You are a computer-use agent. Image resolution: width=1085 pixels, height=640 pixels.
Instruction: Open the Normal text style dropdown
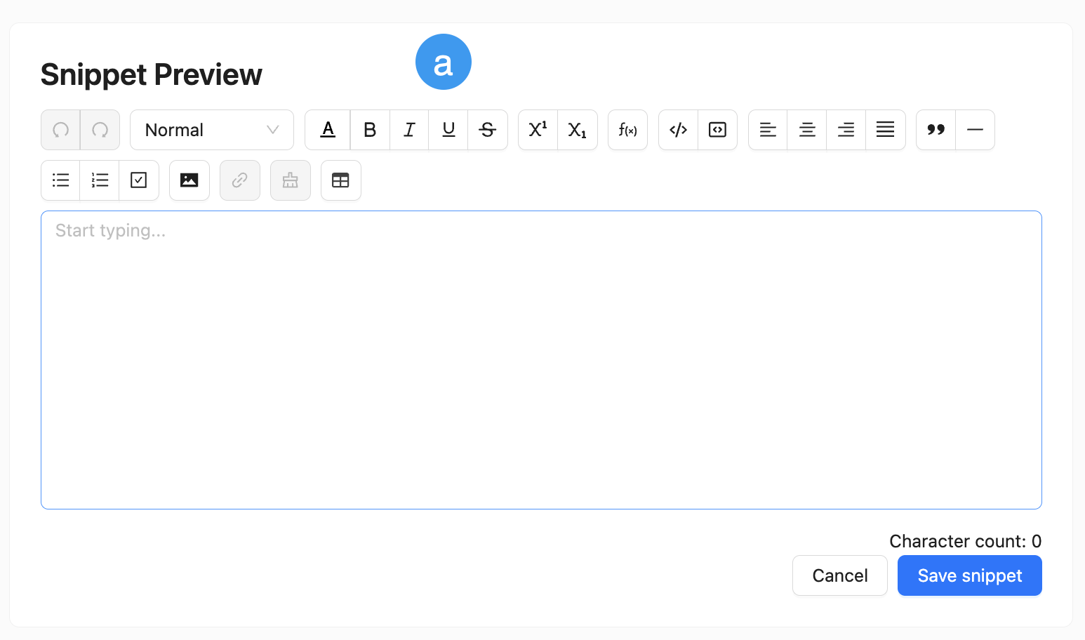pos(212,130)
